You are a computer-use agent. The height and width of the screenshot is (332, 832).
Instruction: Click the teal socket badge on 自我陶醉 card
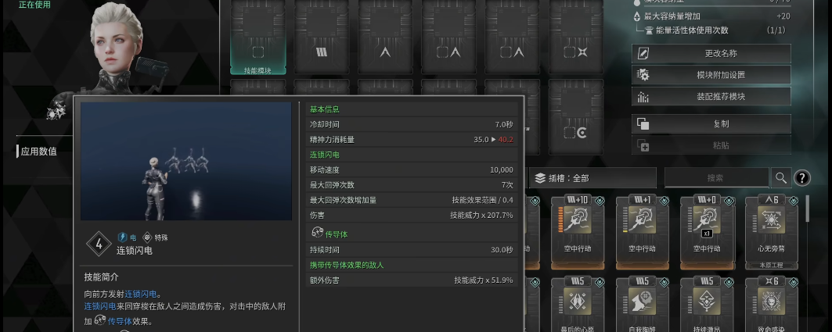click(664, 282)
